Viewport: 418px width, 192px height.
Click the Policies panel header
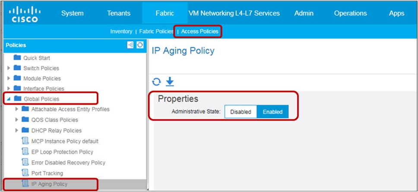click(74, 45)
